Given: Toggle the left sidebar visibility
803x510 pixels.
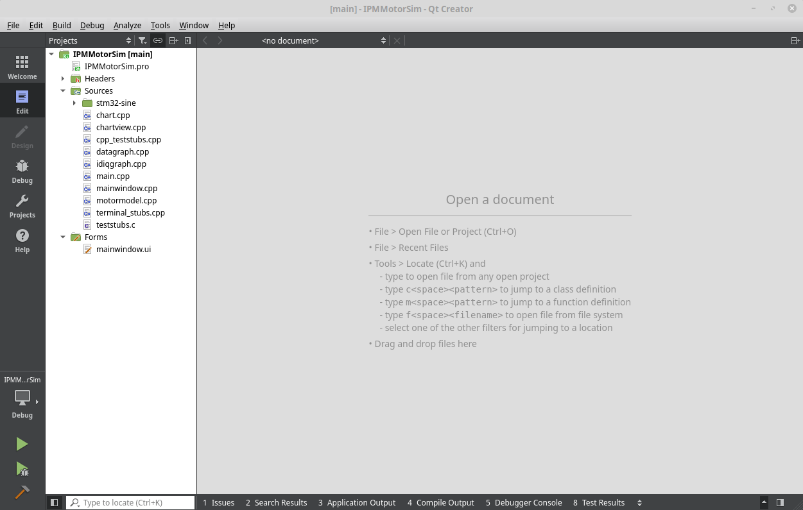Looking at the screenshot, I should 55,503.
